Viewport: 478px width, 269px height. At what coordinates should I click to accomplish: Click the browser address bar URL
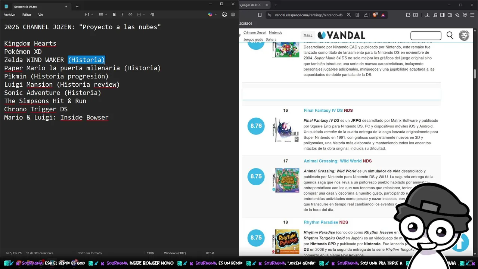(308, 15)
